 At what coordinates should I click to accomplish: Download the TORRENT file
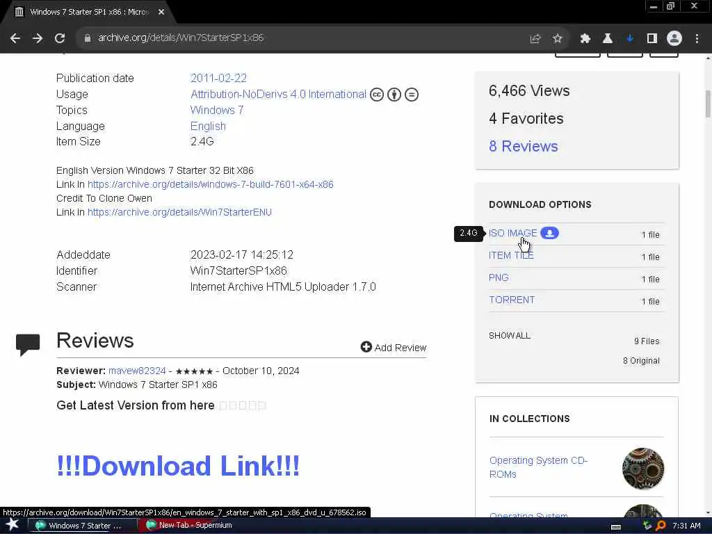coord(512,300)
